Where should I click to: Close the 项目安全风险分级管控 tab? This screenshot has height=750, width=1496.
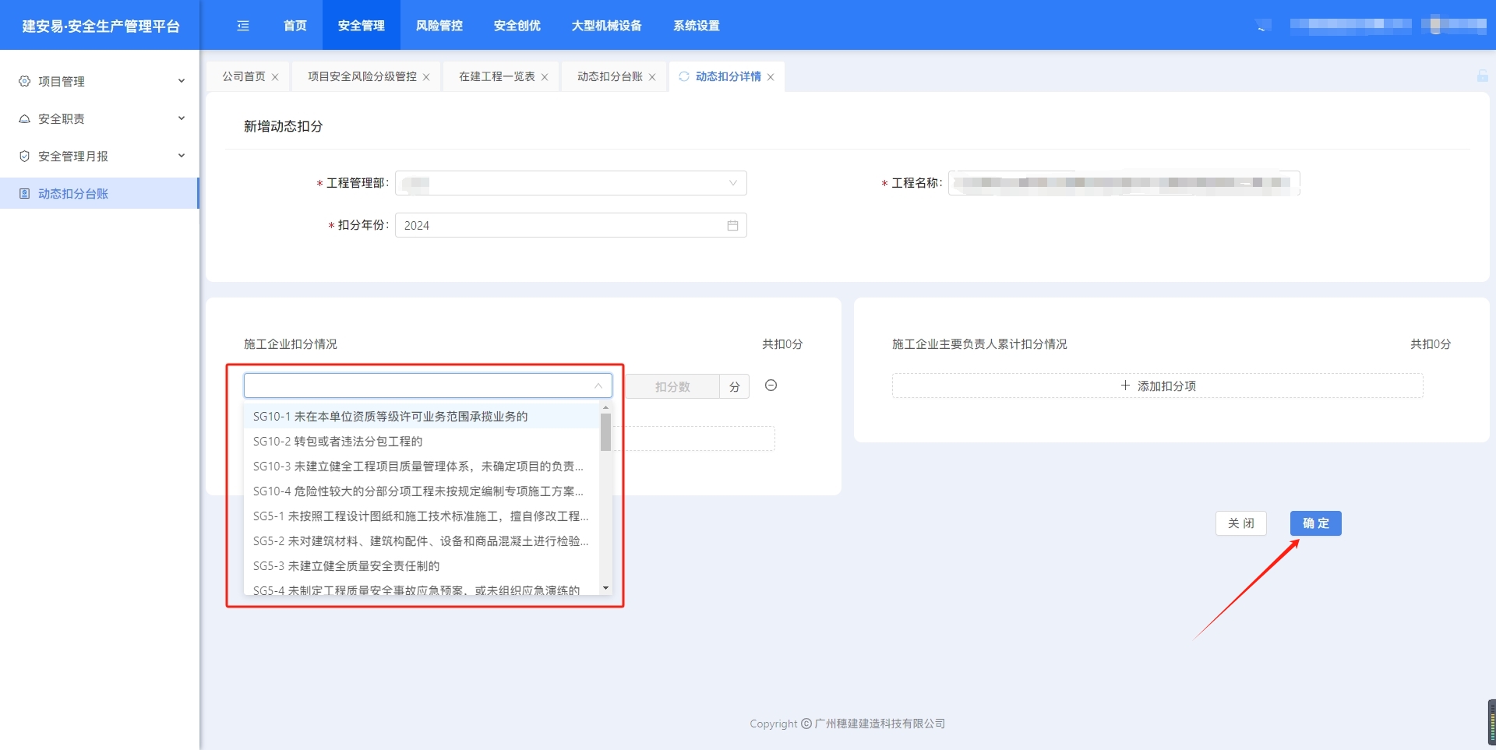point(426,77)
